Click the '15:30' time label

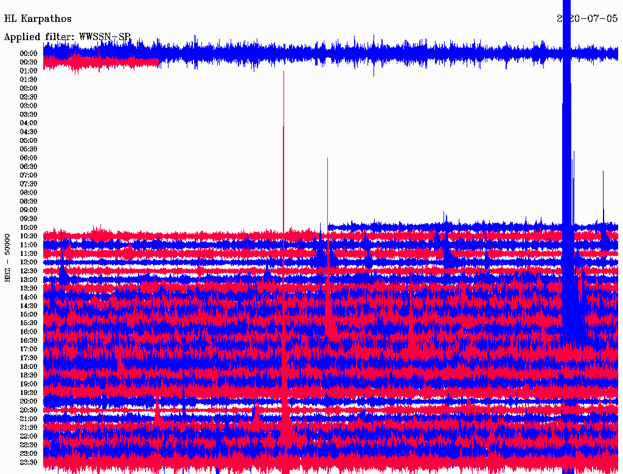(x=29, y=323)
